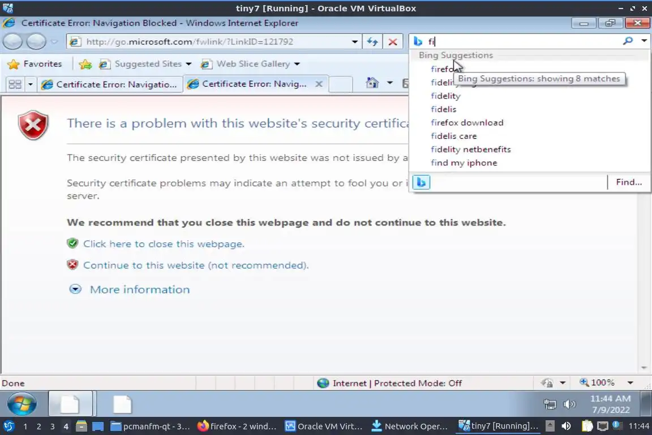Click the Add to Favorites Bar icon
Image resolution: width=652 pixels, height=435 pixels.
tap(85, 63)
